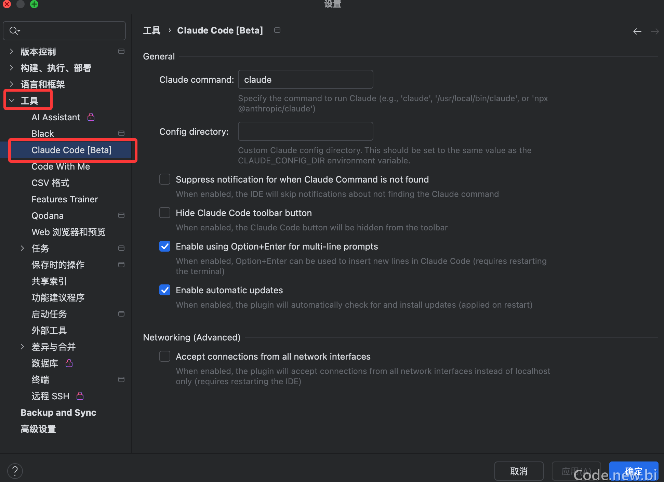Click the back navigation arrow

click(x=637, y=31)
